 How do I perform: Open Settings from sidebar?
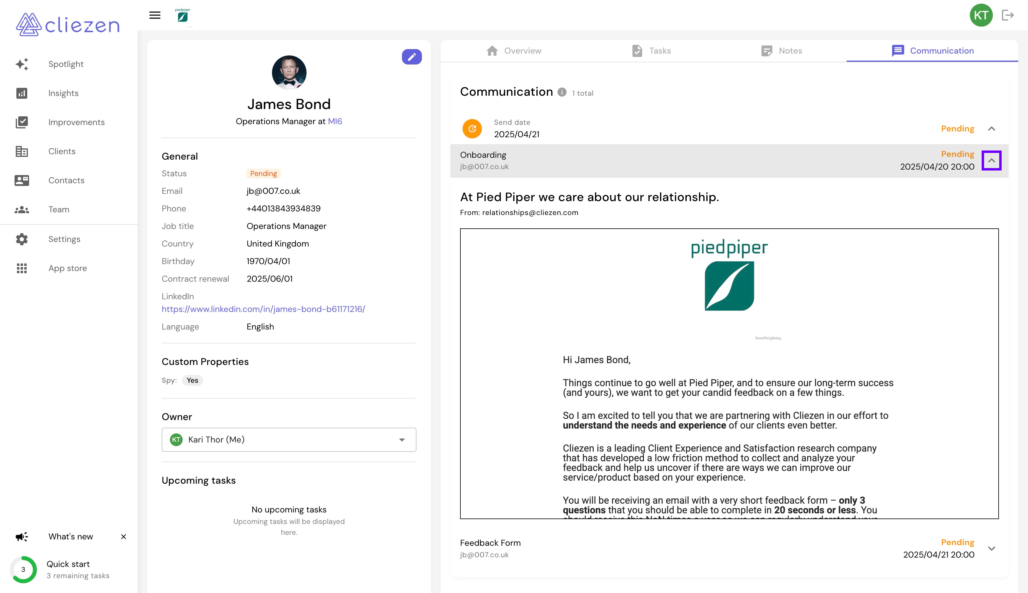click(64, 239)
